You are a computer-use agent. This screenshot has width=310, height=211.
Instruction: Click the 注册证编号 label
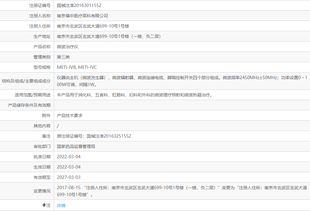[x=40, y=5]
